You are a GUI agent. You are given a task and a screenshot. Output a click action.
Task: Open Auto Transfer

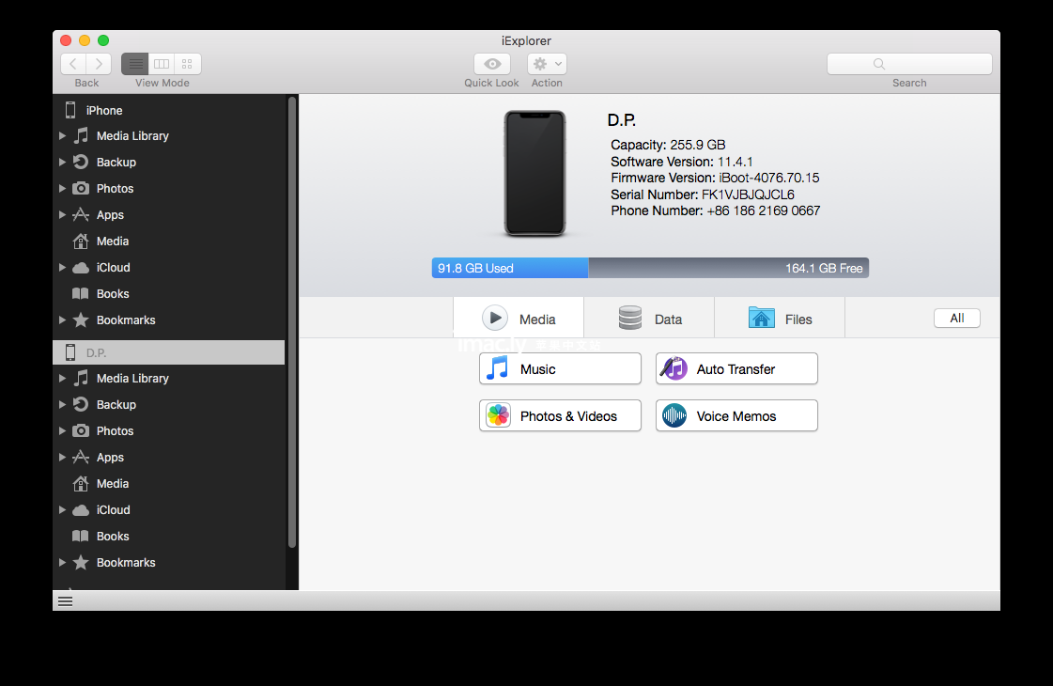tap(736, 369)
